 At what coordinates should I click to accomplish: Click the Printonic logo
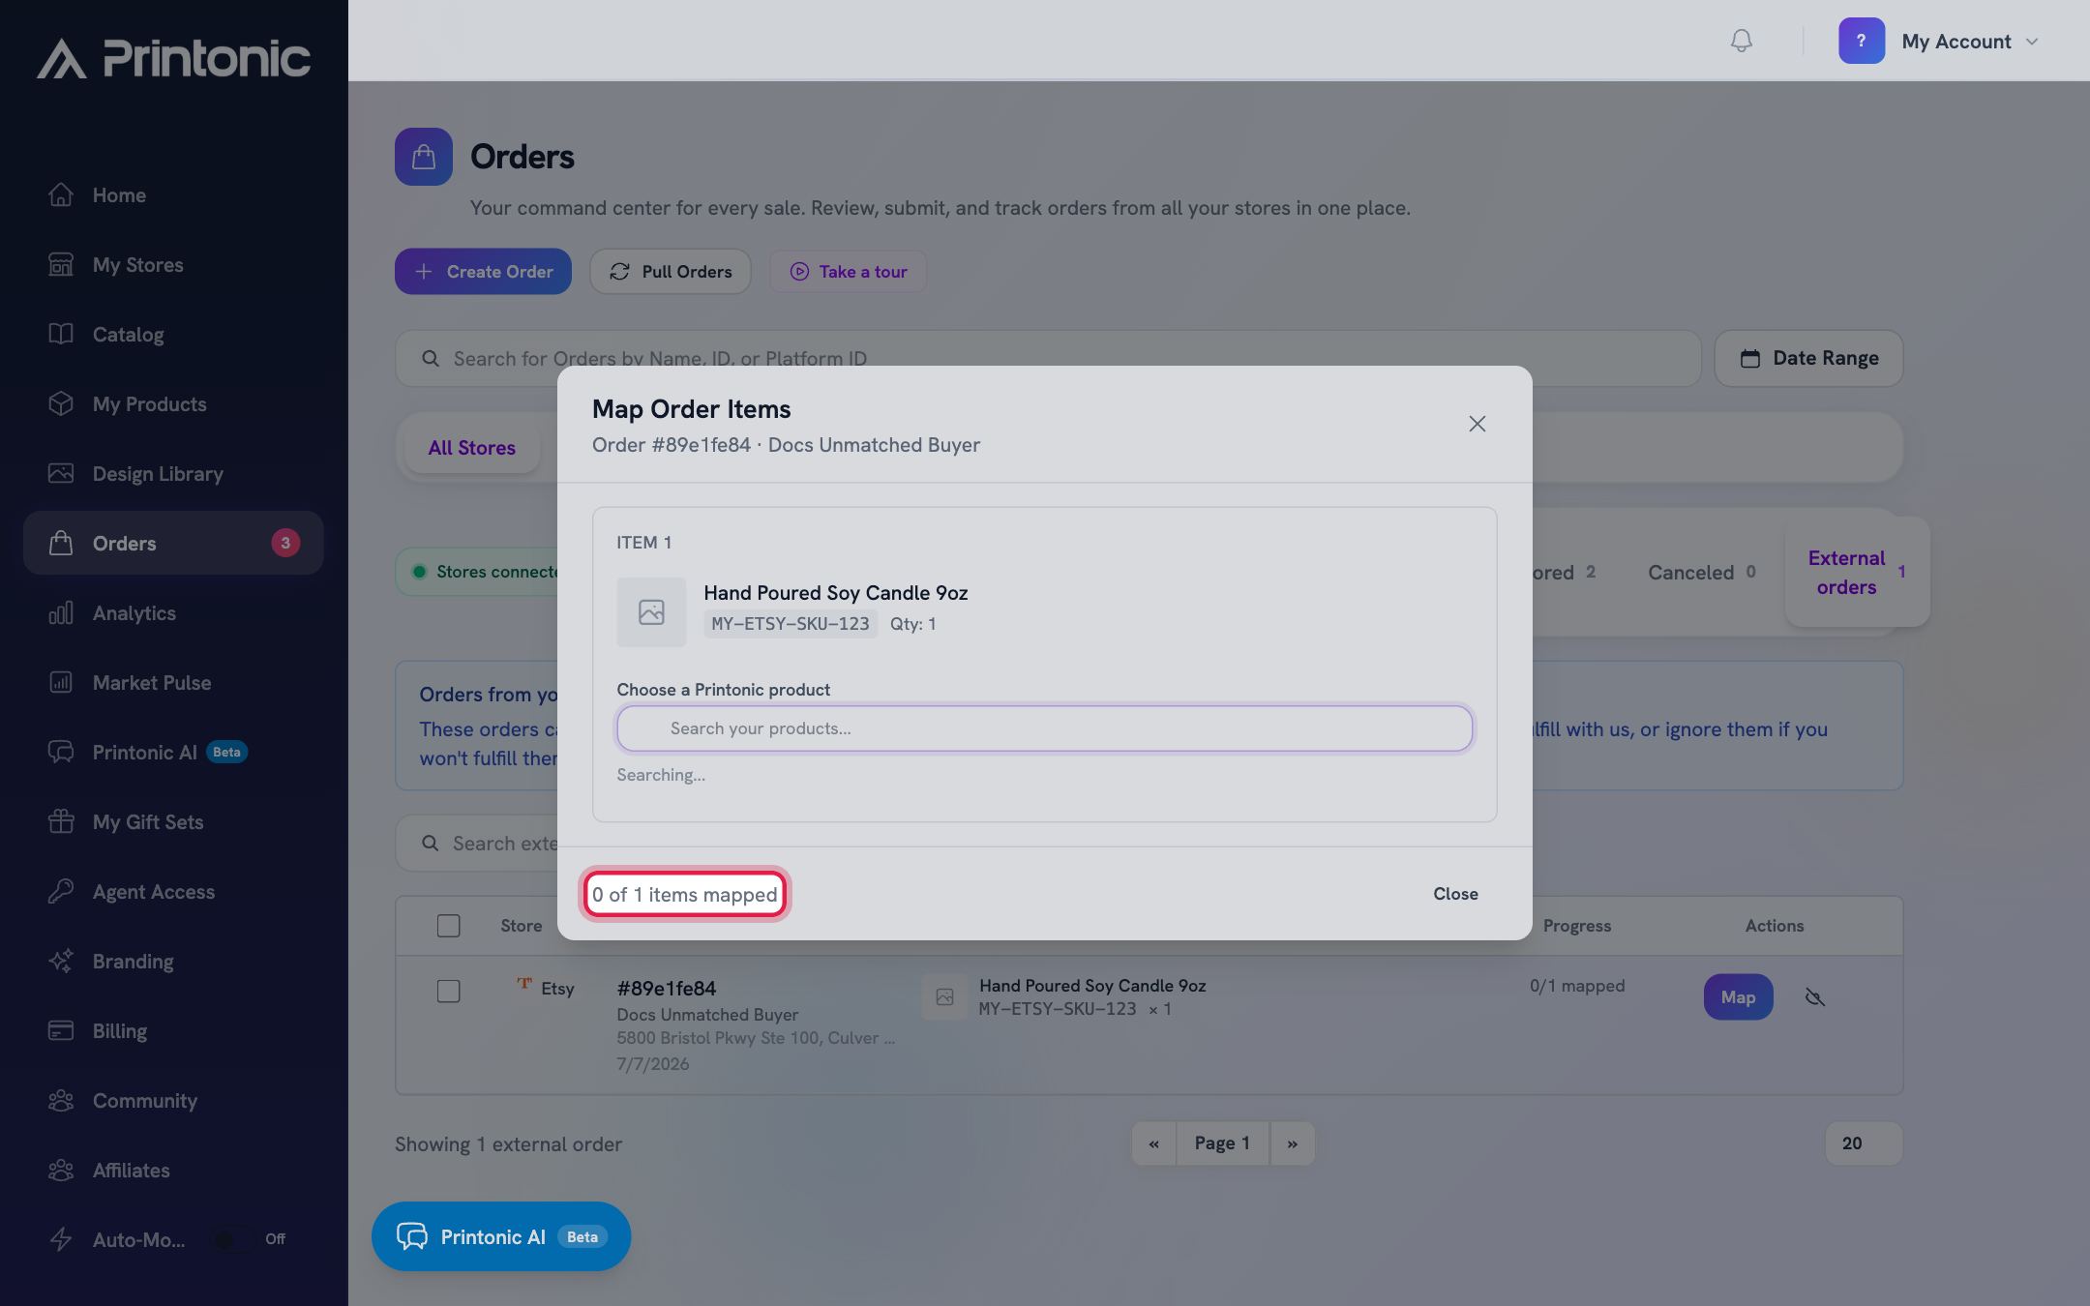click(x=174, y=58)
